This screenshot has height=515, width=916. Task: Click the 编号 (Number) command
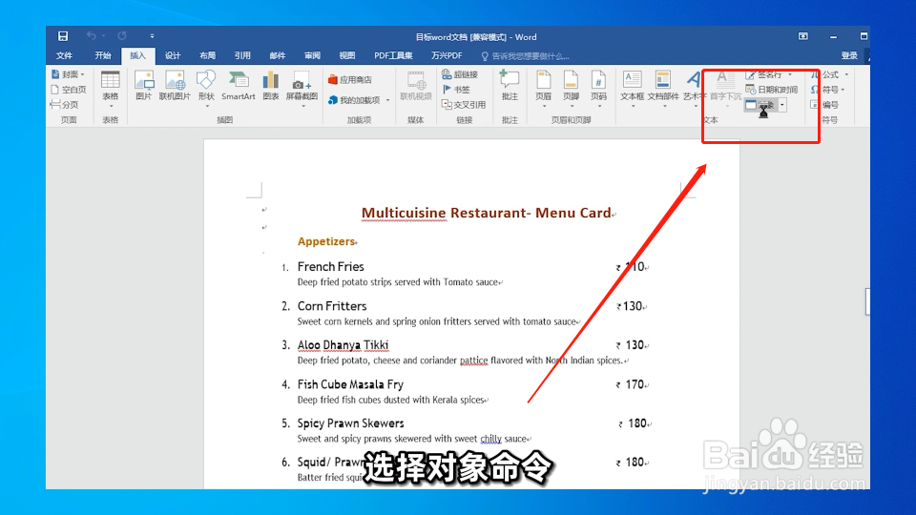tap(824, 105)
